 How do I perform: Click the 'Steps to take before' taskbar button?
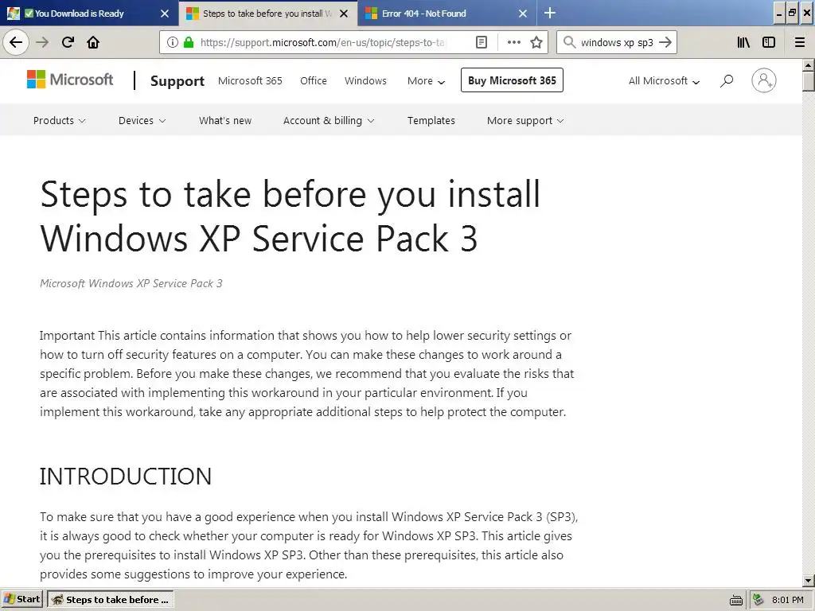point(111,600)
